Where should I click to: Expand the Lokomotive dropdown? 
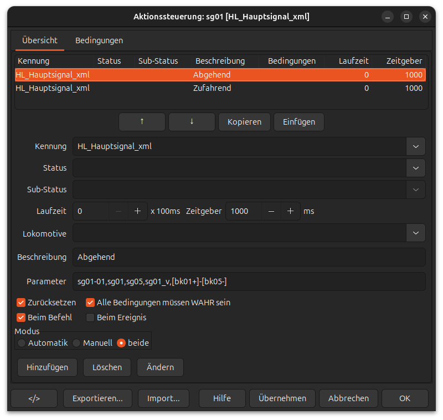tap(415, 233)
